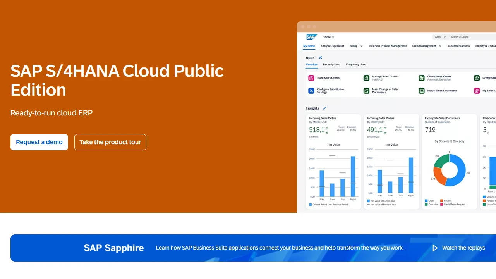This screenshot has width=496, height=279.
Task: Click the pink Track Sales Orders icon
Action: (311, 78)
